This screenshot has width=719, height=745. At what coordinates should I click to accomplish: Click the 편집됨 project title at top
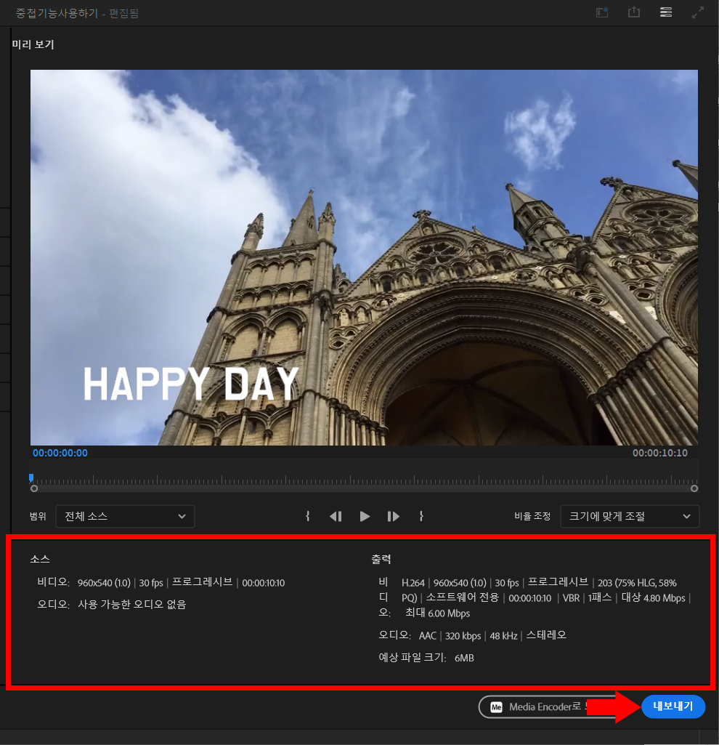123,13
